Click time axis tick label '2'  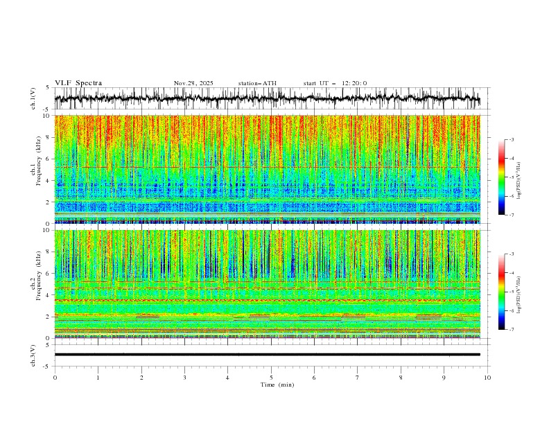pos(141,378)
